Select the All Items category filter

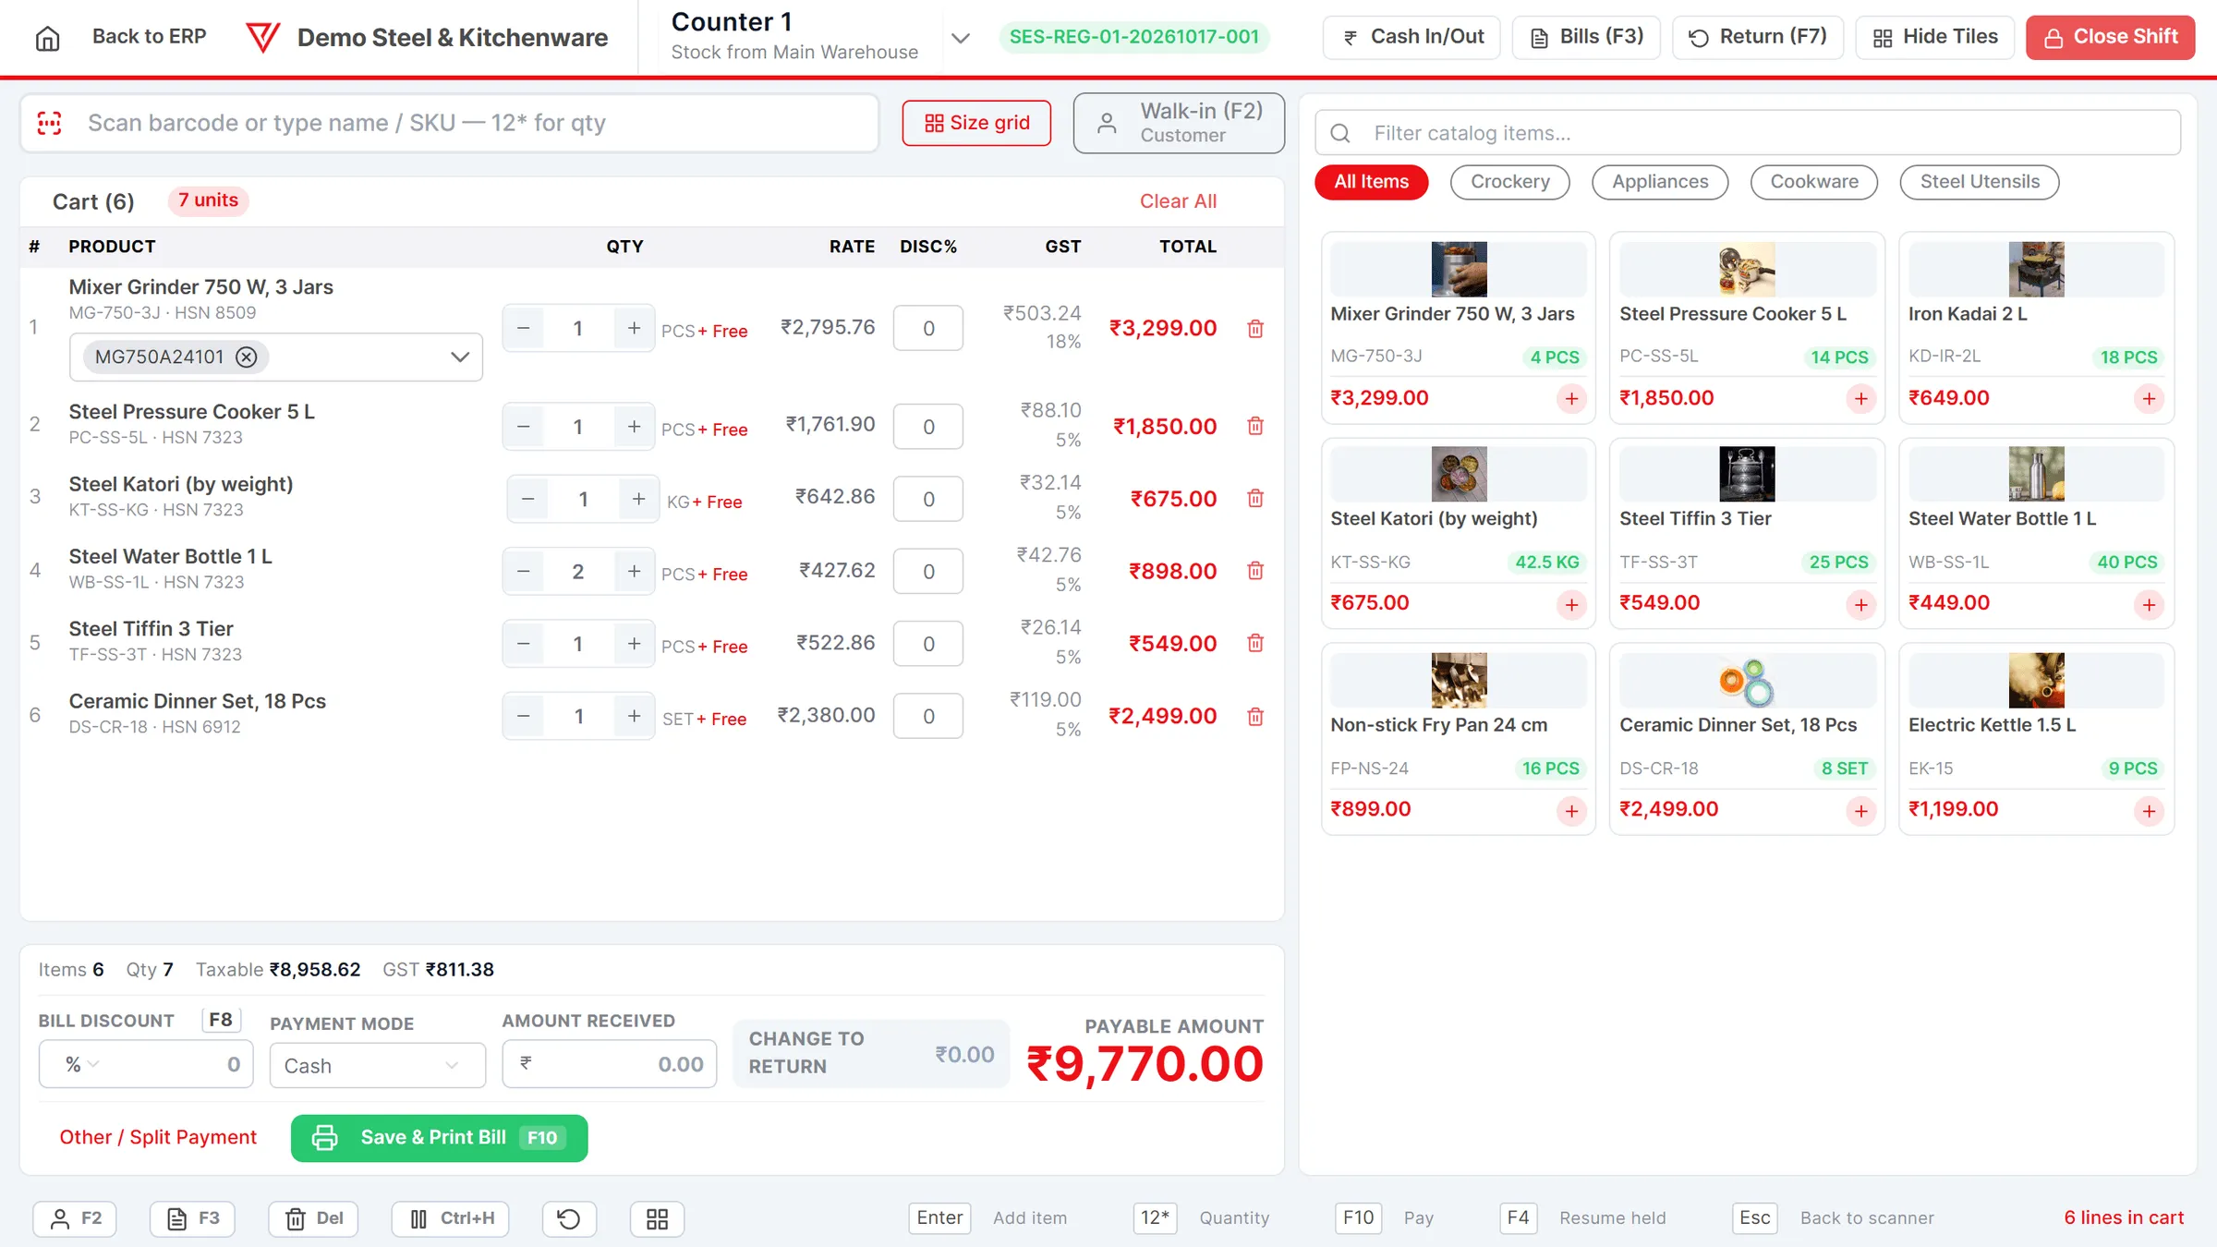pos(1371,182)
